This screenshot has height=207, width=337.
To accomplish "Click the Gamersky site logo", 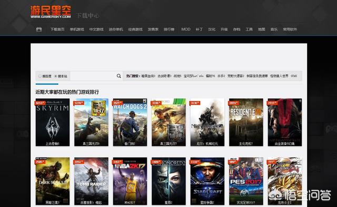I will (x=51, y=12).
